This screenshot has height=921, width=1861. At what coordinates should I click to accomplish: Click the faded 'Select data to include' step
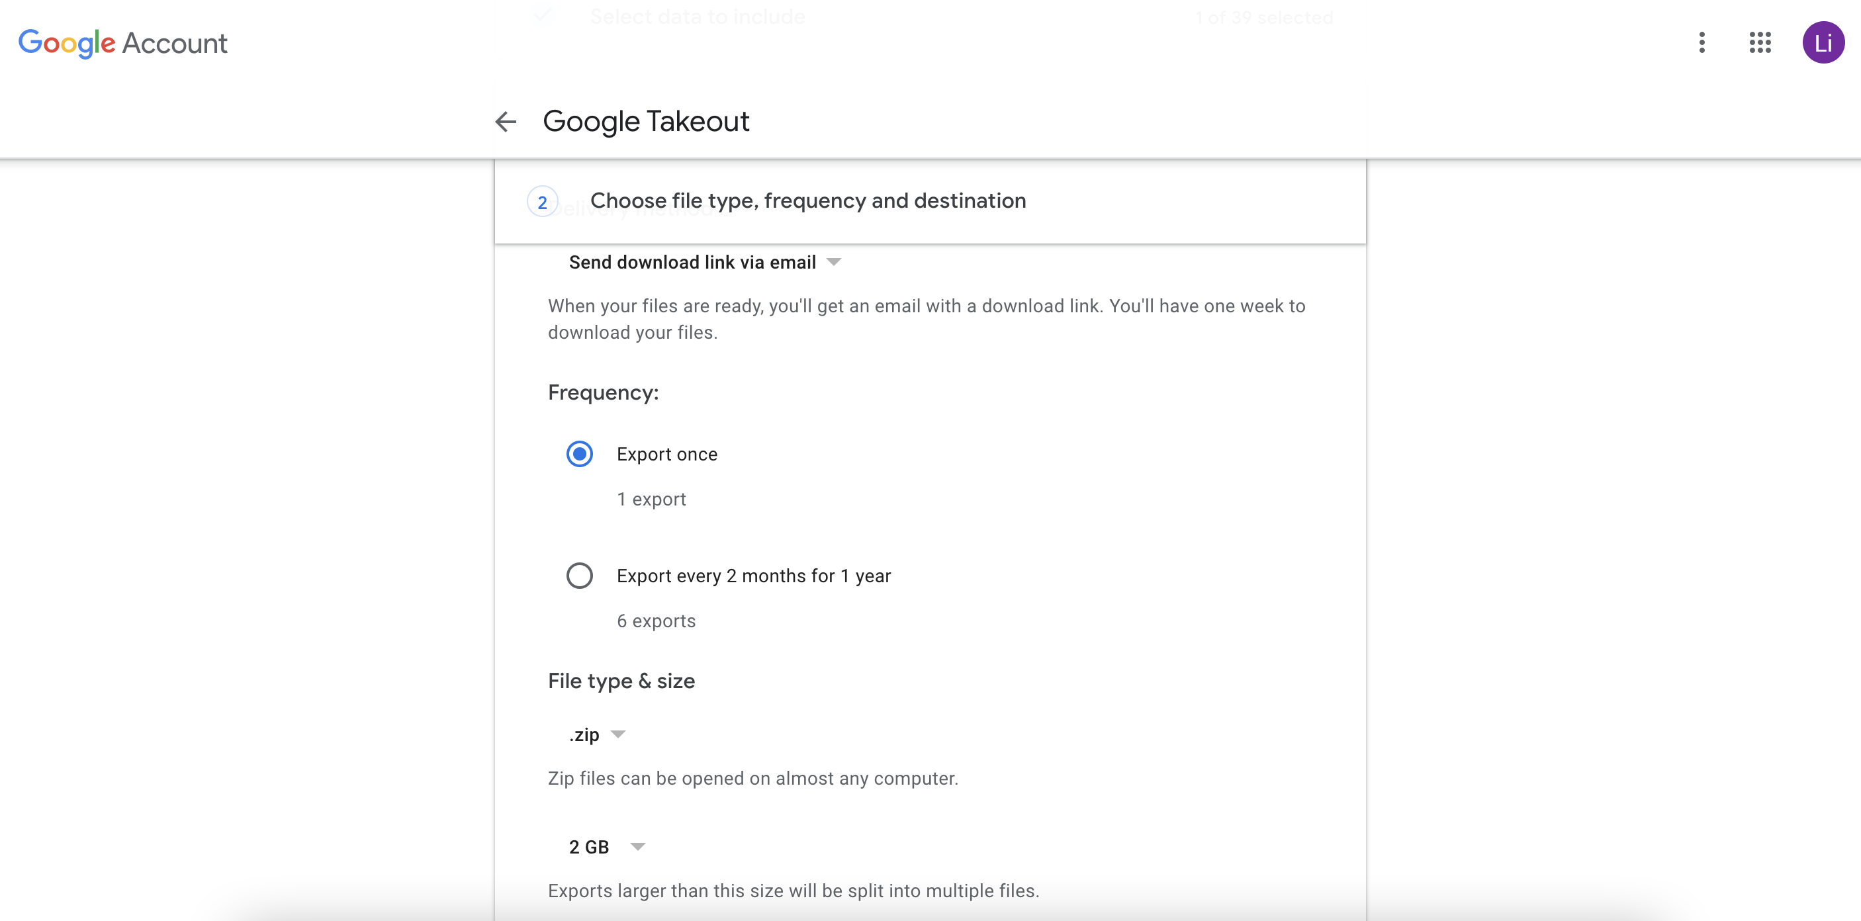click(697, 16)
